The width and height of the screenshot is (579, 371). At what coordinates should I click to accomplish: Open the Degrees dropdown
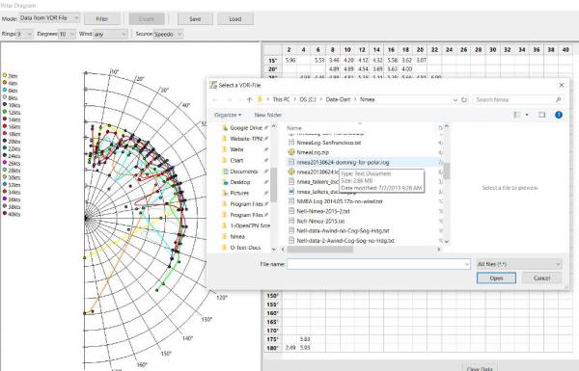point(67,34)
